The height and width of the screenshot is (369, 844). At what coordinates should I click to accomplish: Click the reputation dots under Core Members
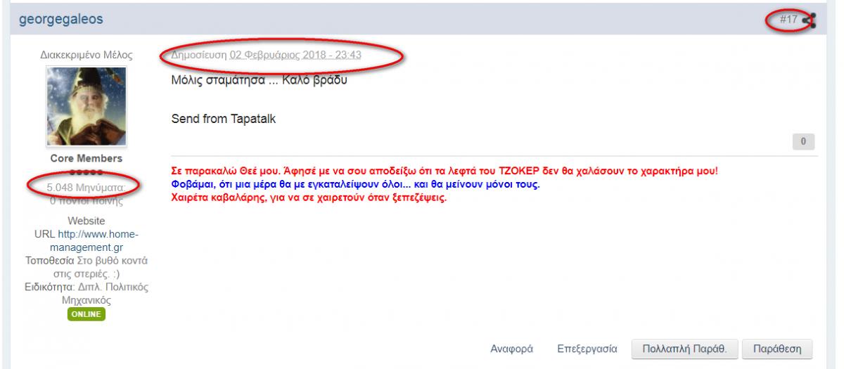click(x=87, y=172)
